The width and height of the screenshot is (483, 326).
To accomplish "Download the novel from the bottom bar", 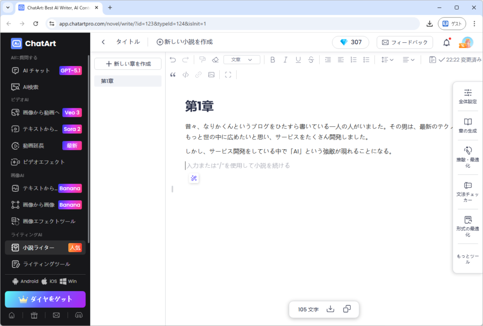I will [x=331, y=309].
